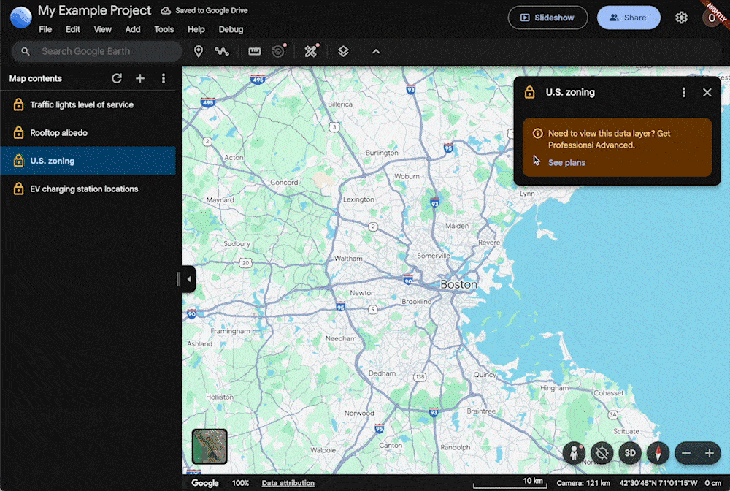
Task: Click the lock icon beside Rooftop albedo
Action: (x=19, y=132)
